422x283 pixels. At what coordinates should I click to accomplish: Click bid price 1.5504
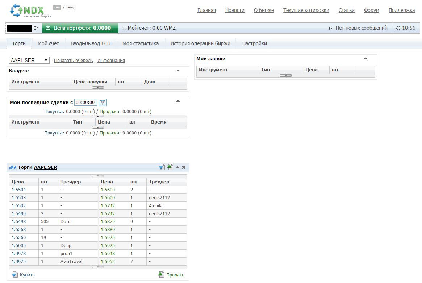coord(18,190)
